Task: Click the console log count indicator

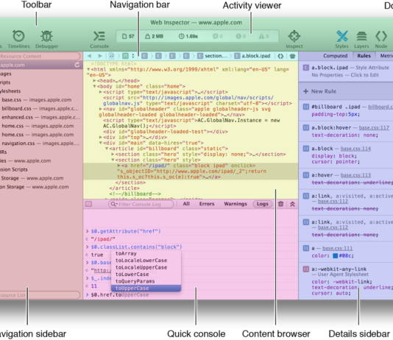Action: click(218, 36)
